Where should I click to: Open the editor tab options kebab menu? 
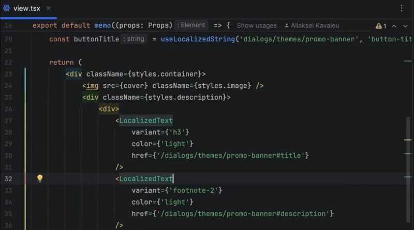click(402, 8)
